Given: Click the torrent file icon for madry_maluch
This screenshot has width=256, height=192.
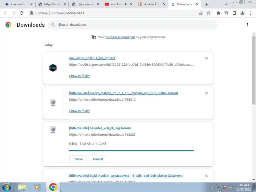Looking at the screenshot, I should (53, 102).
